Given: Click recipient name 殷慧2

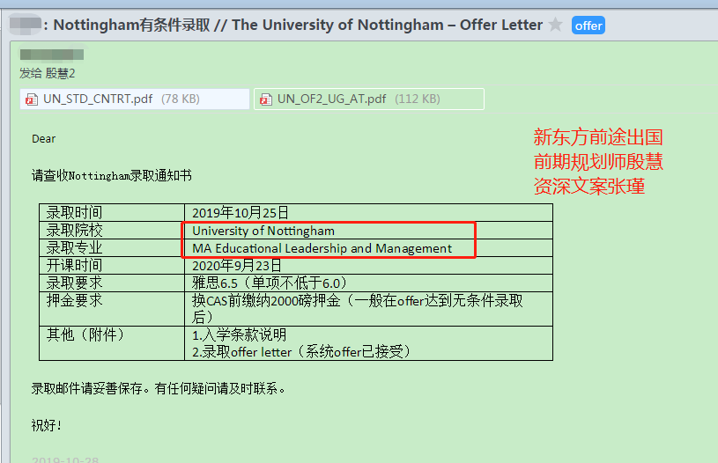Looking at the screenshot, I should point(60,73).
